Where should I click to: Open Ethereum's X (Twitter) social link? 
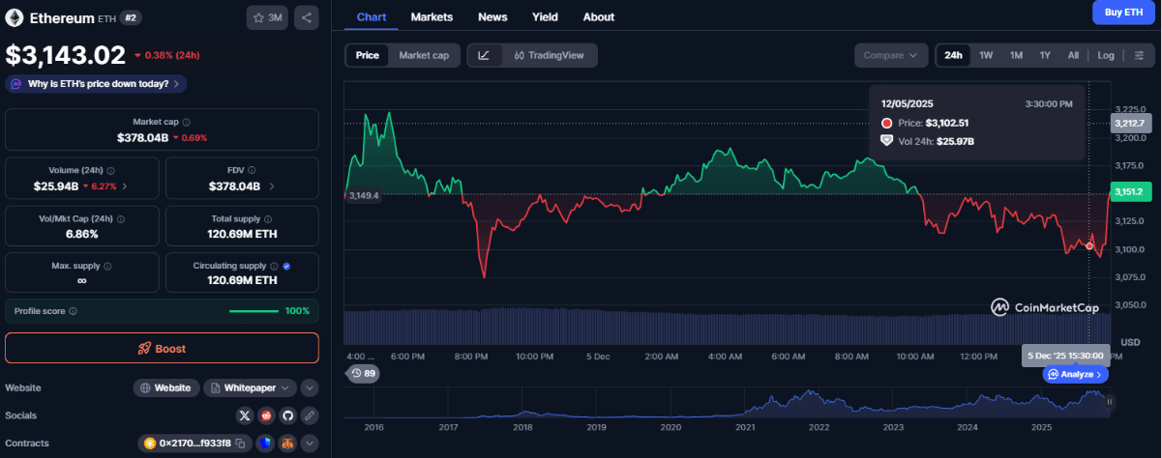(245, 415)
